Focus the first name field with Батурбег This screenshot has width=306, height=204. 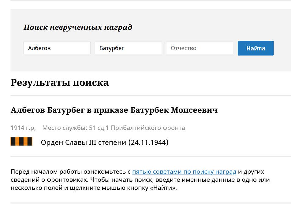[128, 48]
